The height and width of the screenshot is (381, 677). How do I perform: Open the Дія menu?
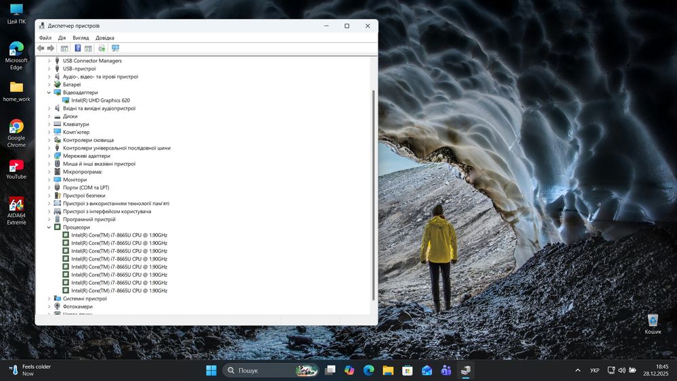point(62,38)
